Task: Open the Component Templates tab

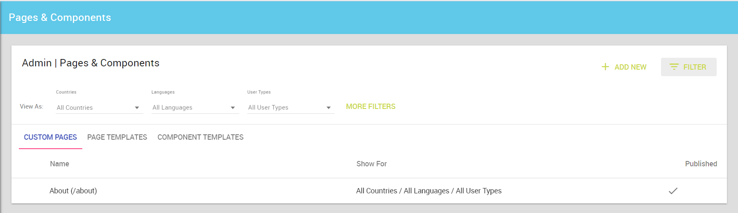Action: tap(201, 137)
